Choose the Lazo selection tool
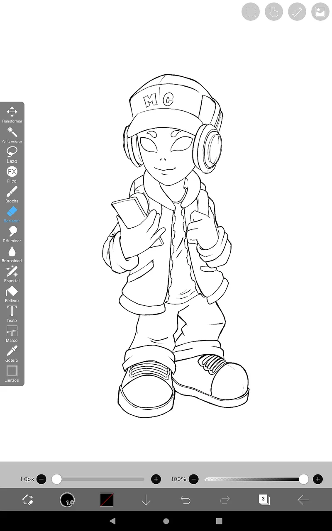The width and height of the screenshot is (332, 531). 12,155
